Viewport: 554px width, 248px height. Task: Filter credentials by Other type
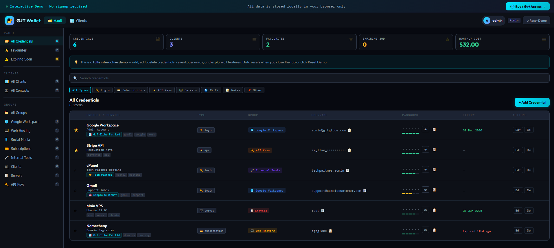254,90
